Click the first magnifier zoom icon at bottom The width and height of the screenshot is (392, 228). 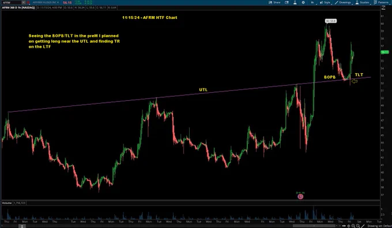353,226
